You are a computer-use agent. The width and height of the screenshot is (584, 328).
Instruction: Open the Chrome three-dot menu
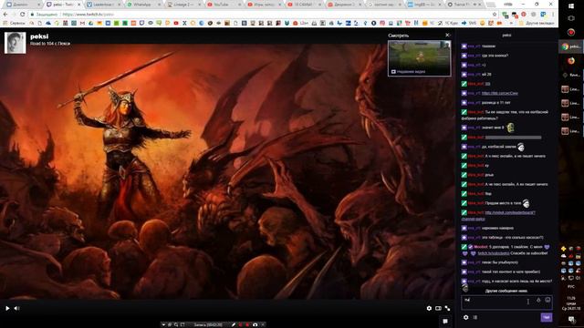[x=553, y=15]
